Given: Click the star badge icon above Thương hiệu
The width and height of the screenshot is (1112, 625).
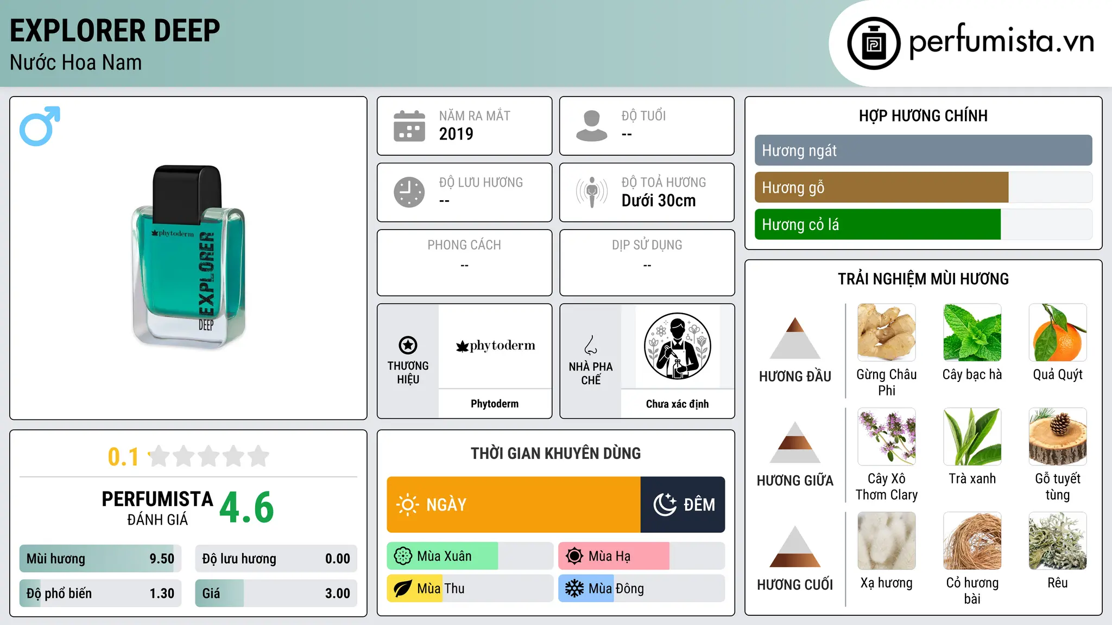Looking at the screenshot, I should pyautogui.click(x=408, y=345).
